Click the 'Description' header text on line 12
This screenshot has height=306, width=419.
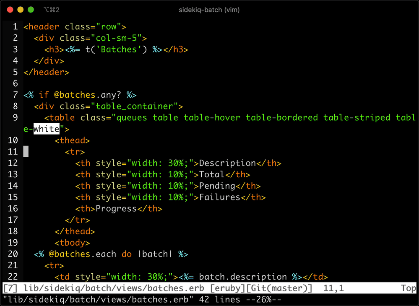pos(227,163)
